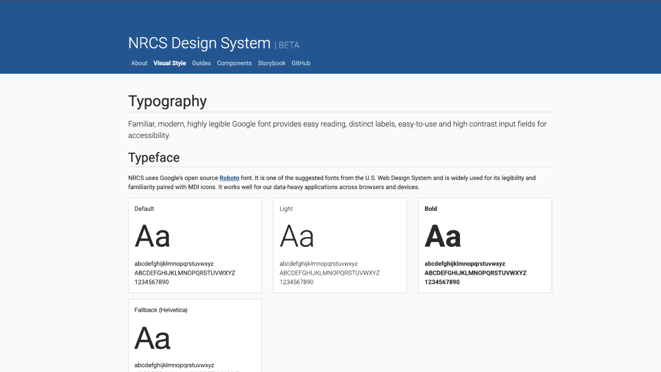Open the Roboto font link
This screenshot has height=372, width=661.
[x=229, y=177]
